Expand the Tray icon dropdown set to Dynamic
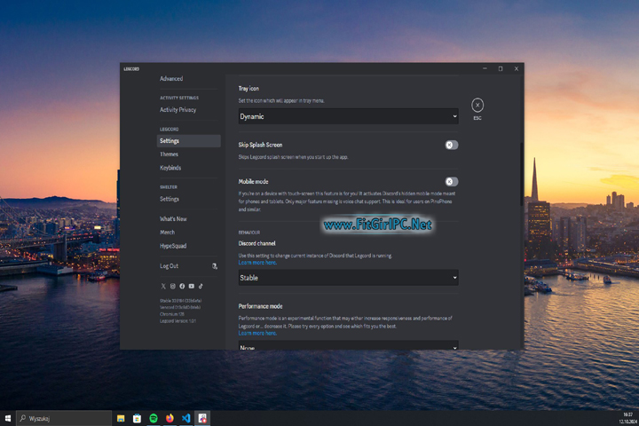 (348, 116)
